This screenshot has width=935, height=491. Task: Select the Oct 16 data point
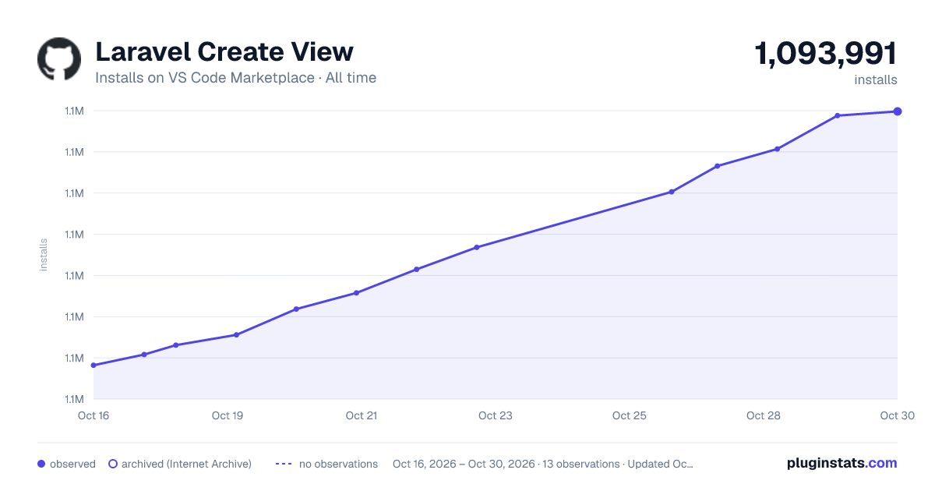(93, 366)
